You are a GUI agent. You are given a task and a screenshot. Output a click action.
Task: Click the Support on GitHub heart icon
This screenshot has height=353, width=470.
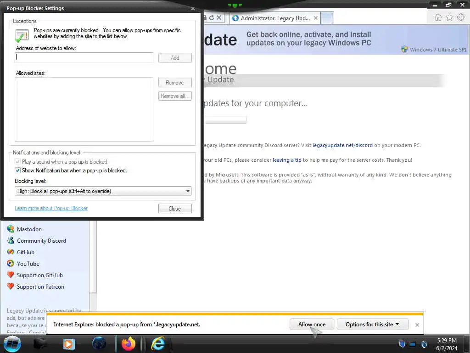tap(11, 275)
